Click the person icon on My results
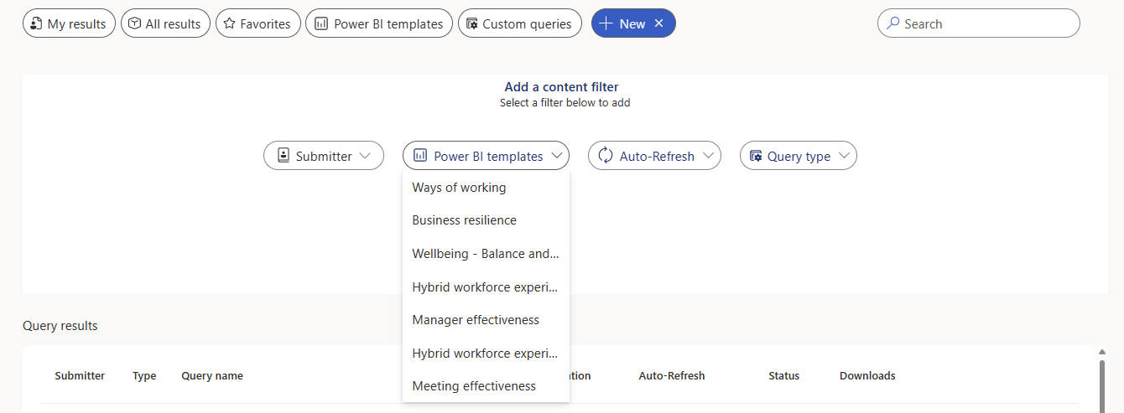This screenshot has height=413, width=1124. coord(36,23)
